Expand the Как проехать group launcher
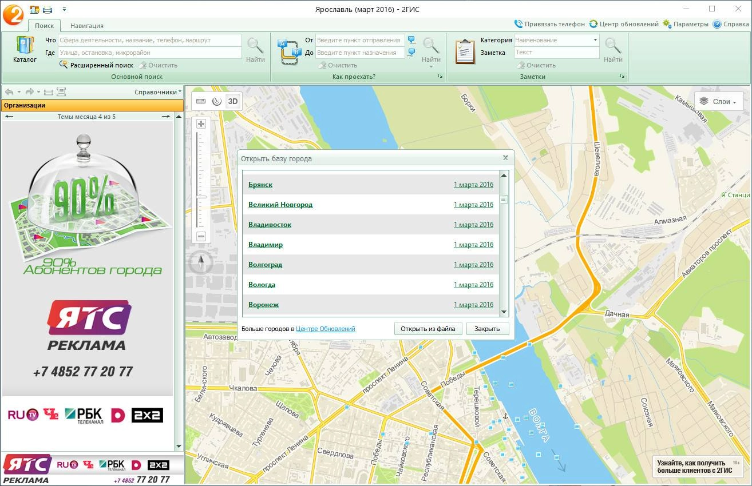This screenshot has height=486, width=752. click(441, 76)
